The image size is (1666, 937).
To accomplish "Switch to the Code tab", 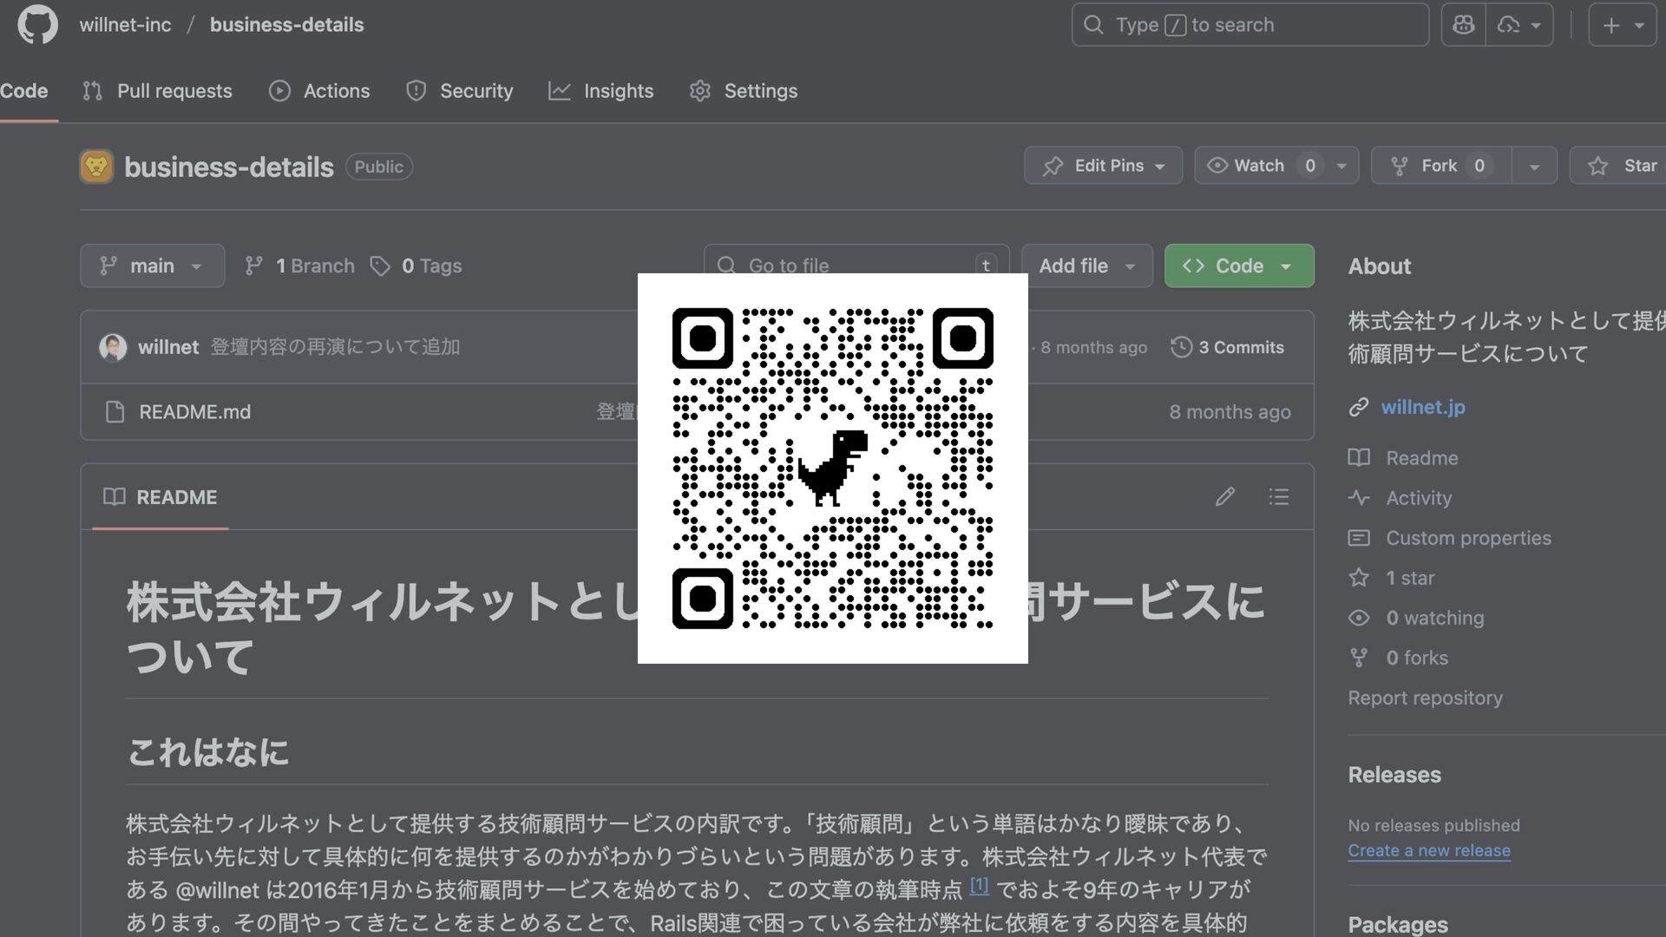I will (x=23, y=91).
